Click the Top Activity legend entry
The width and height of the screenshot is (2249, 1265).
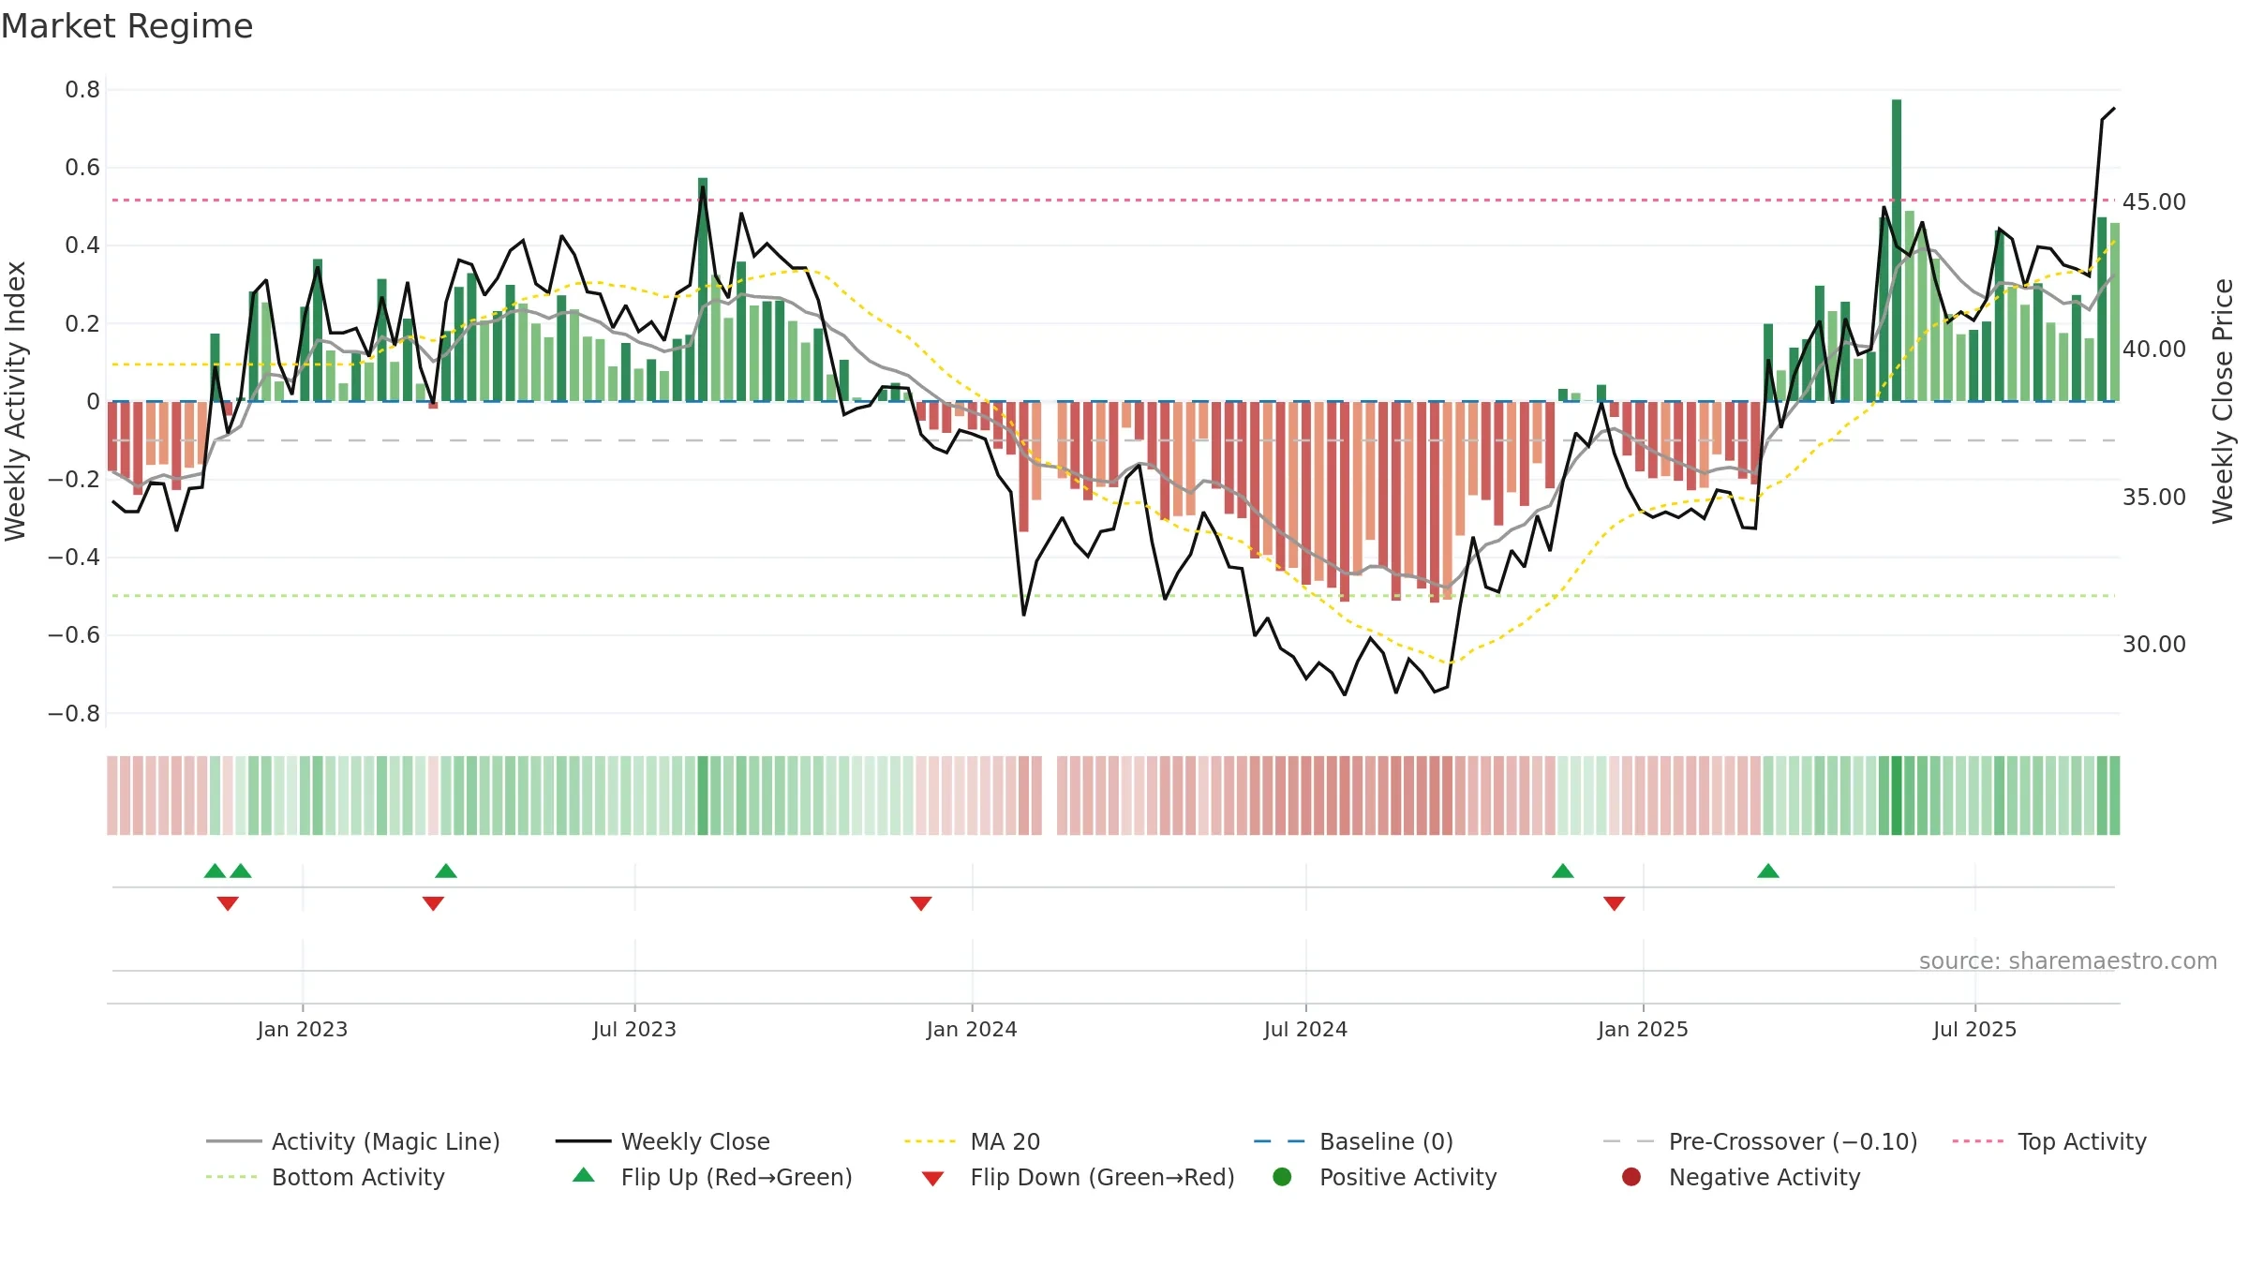2049,1141
